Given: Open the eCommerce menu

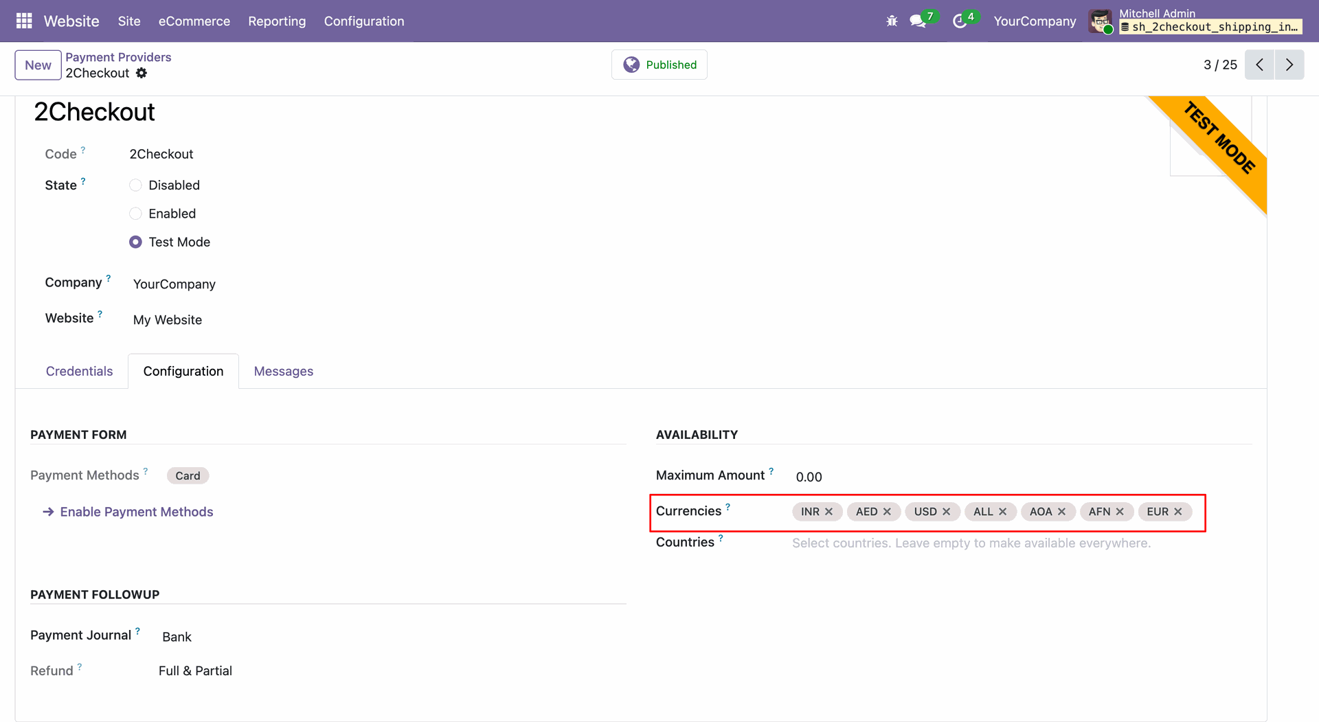Looking at the screenshot, I should tap(194, 21).
